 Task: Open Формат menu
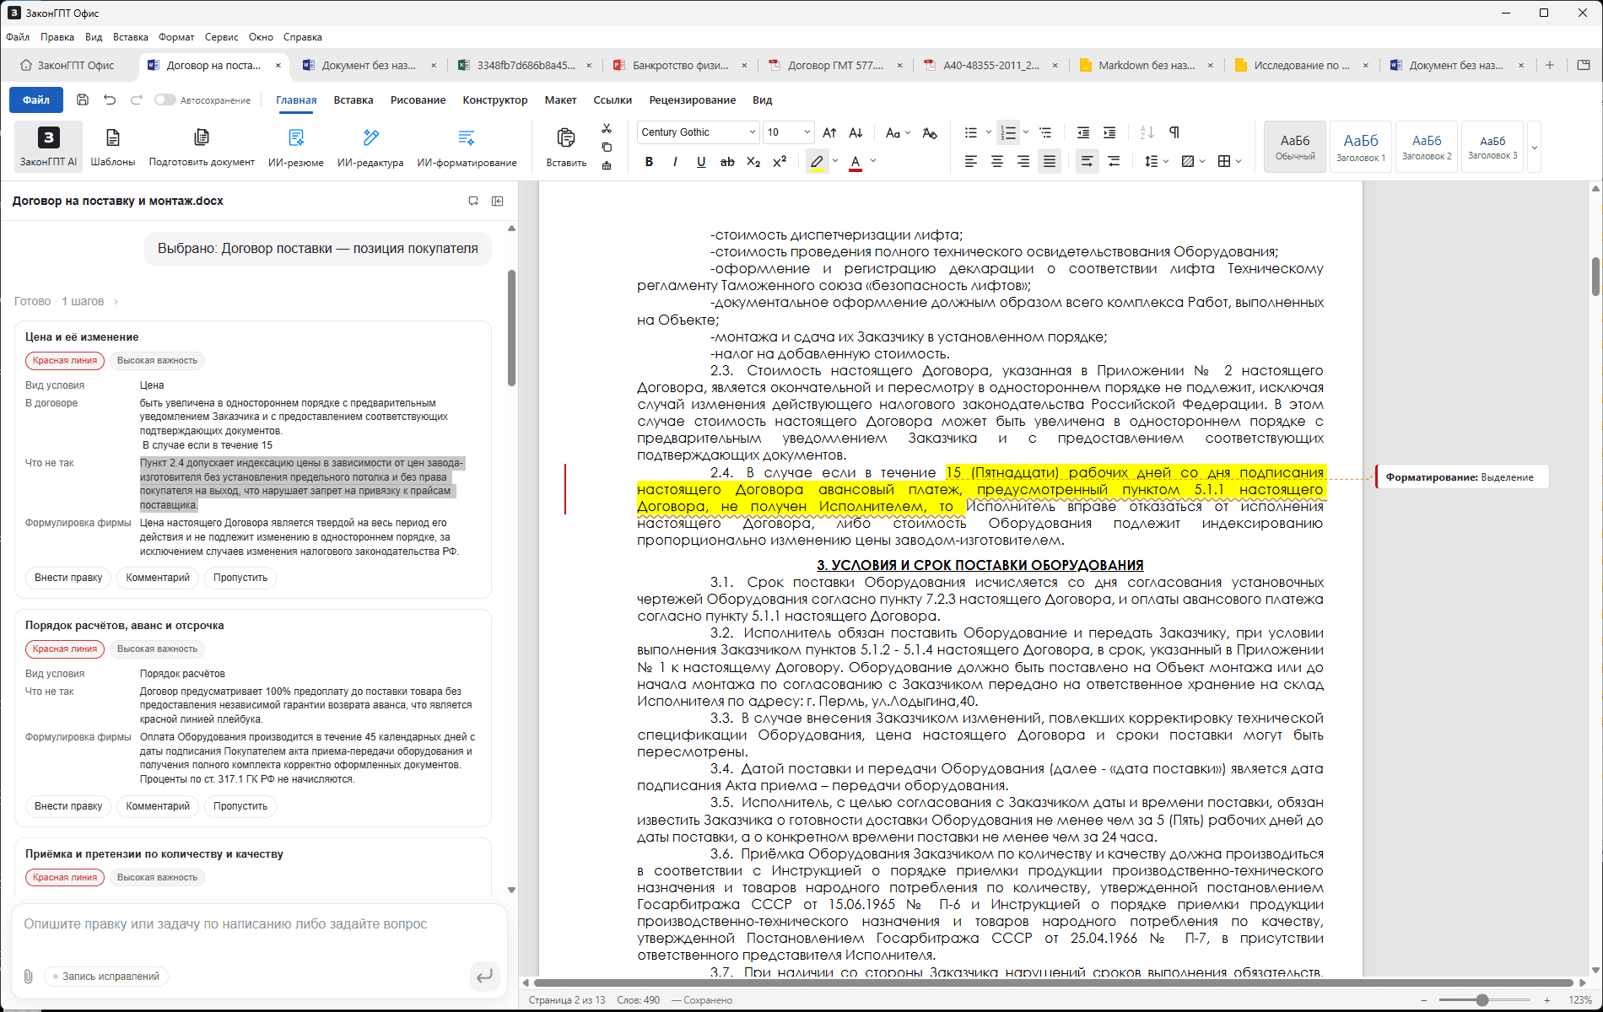click(176, 37)
